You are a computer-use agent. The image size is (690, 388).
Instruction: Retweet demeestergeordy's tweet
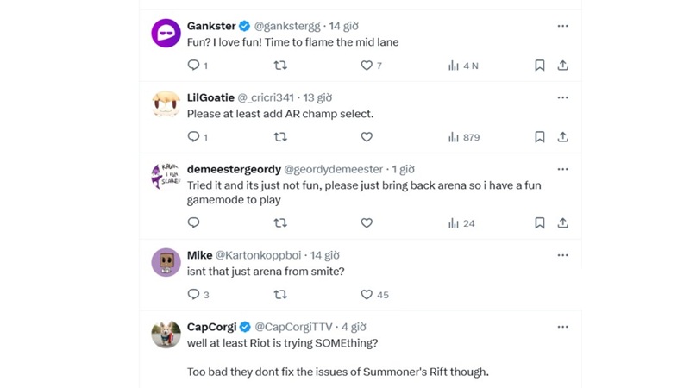(x=279, y=223)
